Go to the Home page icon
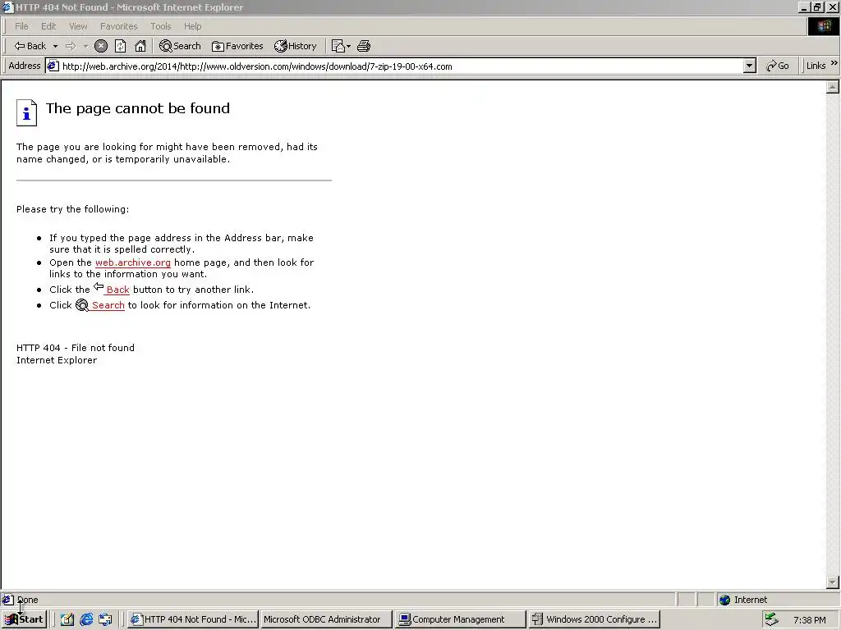This screenshot has width=841, height=630. pos(140,46)
